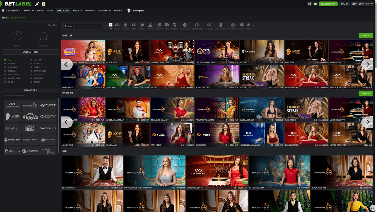Expand the LIVE dropdown menu
Screen dimensions: 377x212
pyautogui.click(x=40, y=11)
